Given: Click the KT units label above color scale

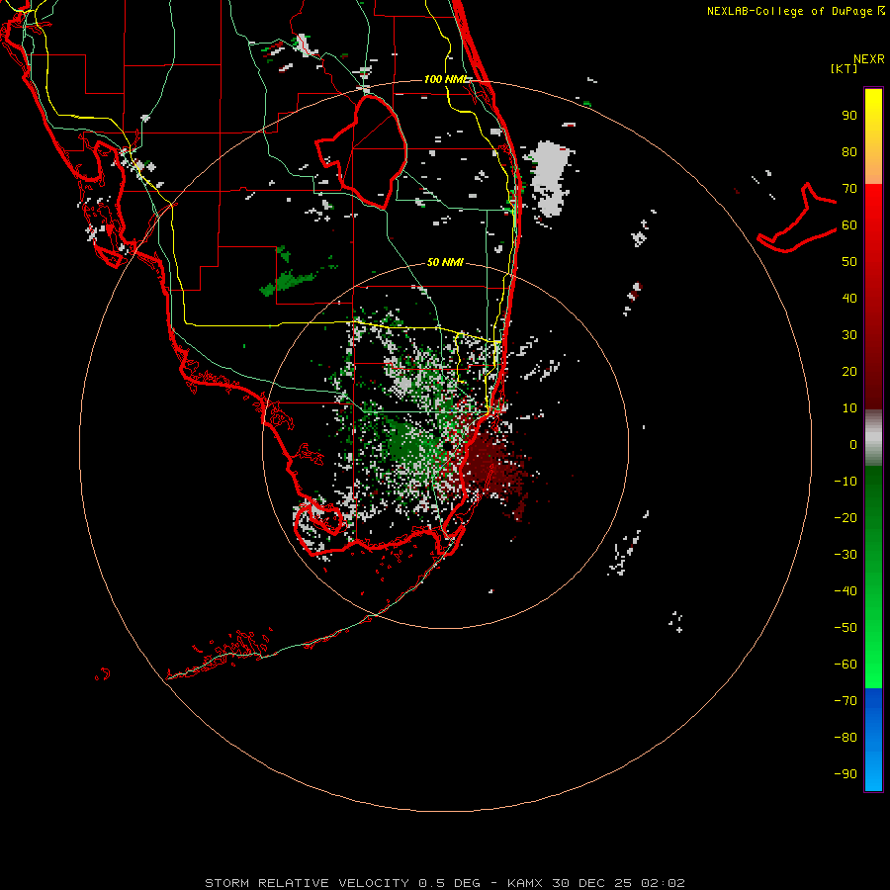Looking at the screenshot, I should 845,68.
